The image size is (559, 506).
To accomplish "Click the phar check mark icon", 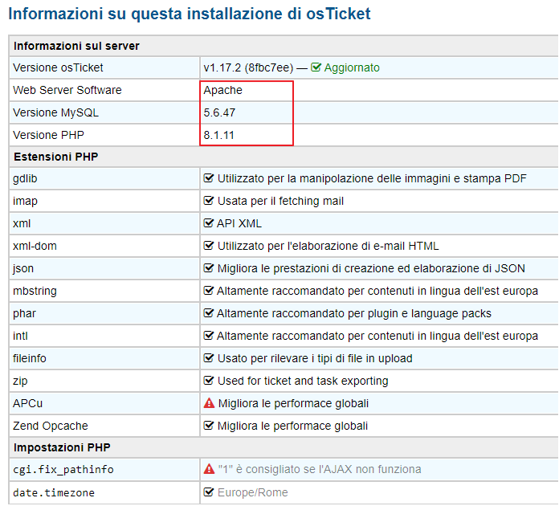I will point(209,312).
